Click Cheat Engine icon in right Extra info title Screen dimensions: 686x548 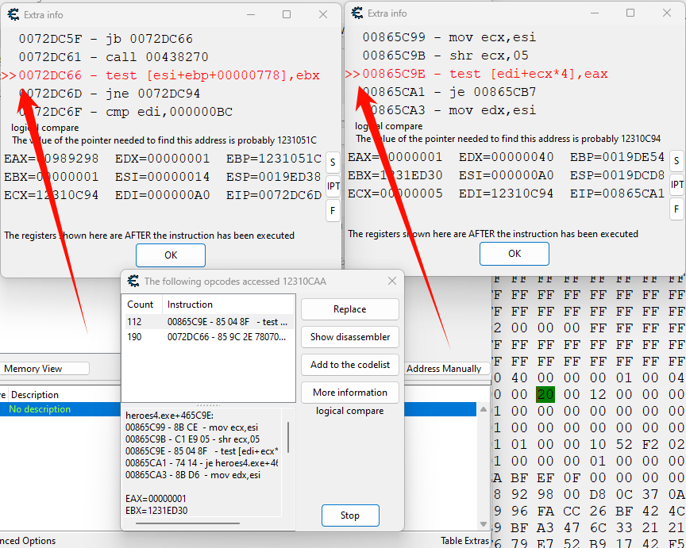click(x=357, y=13)
